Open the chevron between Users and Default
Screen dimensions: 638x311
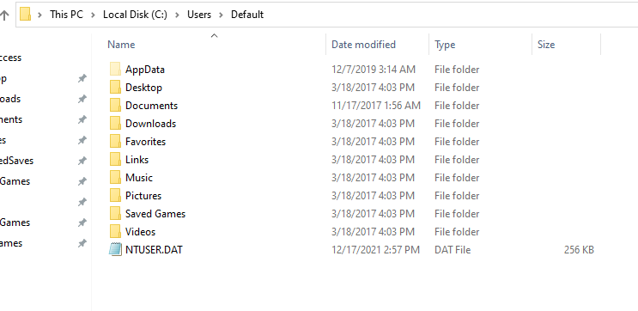(222, 15)
